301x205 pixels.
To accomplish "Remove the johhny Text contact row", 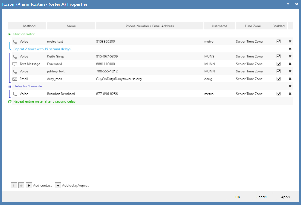I will [x=290, y=71].
